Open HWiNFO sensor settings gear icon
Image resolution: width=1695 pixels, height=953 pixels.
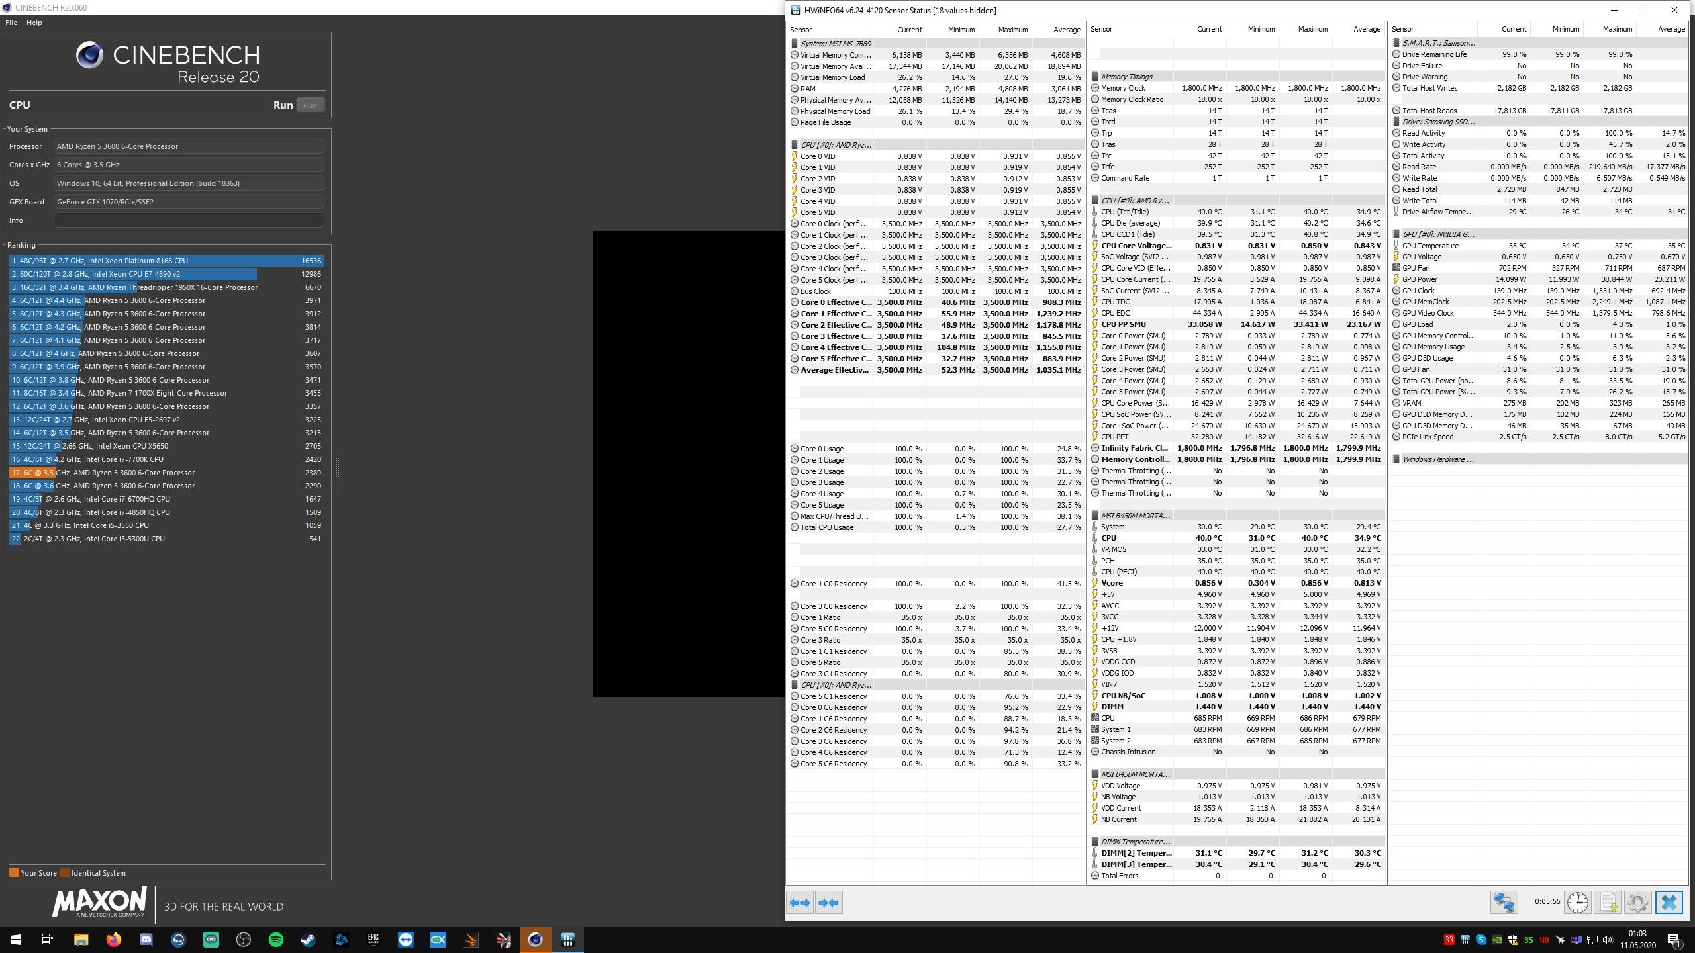pyautogui.click(x=1637, y=903)
